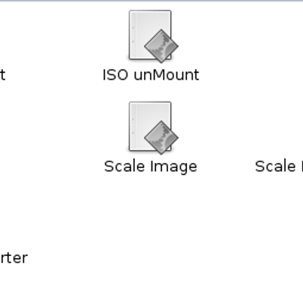This screenshot has height=303, width=303.
Task: Select the Scale Image script icon
Action: click(x=153, y=127)
